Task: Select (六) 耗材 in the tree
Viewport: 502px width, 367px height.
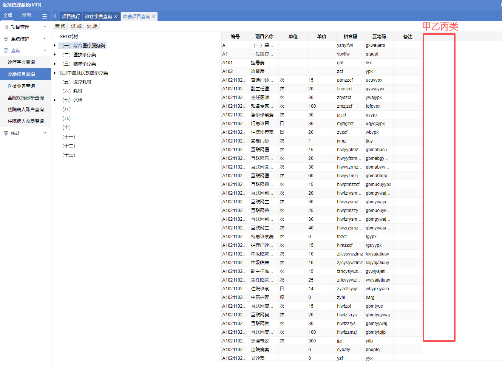Action: point(72,91)
